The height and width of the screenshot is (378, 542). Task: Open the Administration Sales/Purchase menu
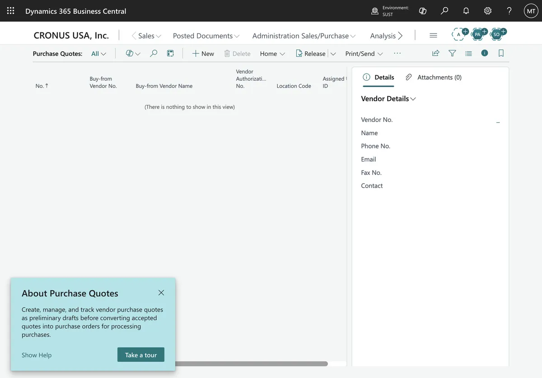[x=304, y=36]
